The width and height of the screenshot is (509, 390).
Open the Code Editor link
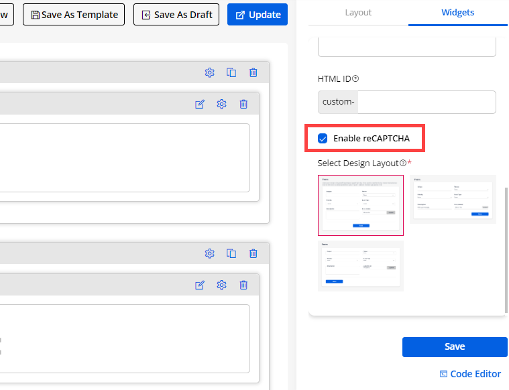(x=470, y=374)
